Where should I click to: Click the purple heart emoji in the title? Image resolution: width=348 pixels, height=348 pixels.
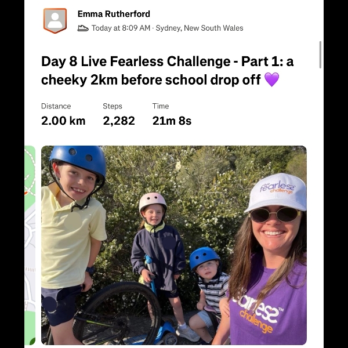pos(271,79)
